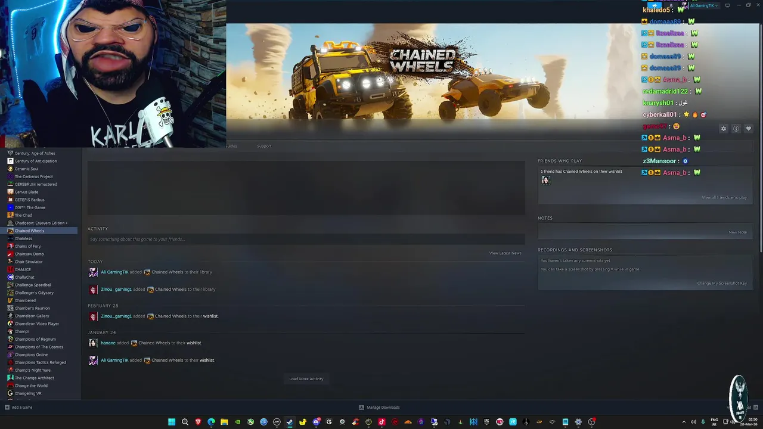Select Chadgeon: Enjoyers Edition + in library
This screenshot has width=763, height=429.
pyautogui.click(x=39, y=223)
